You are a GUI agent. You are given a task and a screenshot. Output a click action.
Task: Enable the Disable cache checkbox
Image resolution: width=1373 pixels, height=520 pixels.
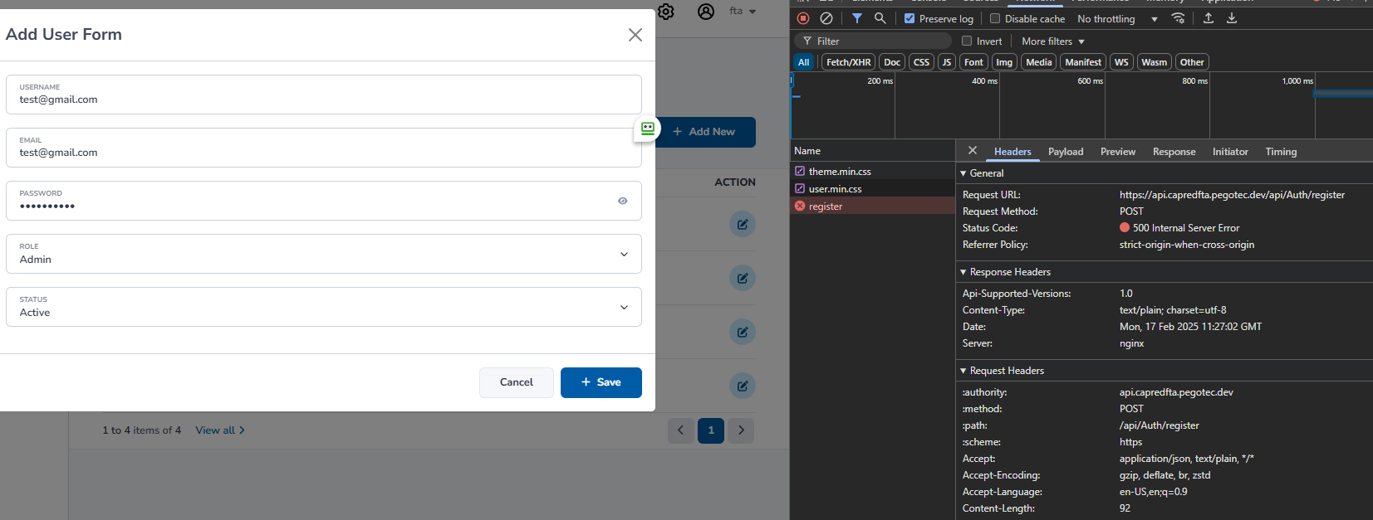[x=995, y=19]
